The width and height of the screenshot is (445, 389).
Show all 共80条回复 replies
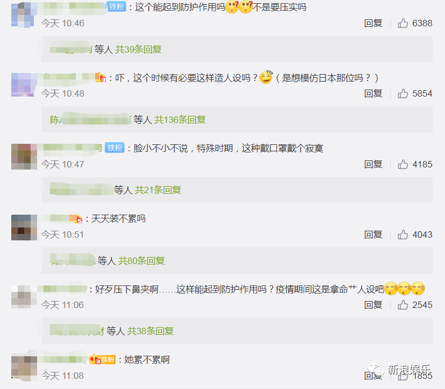pos(141,260)
